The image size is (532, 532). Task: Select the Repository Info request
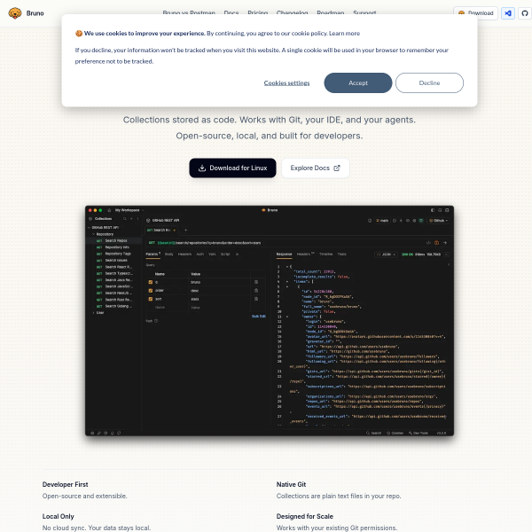point(113,247)
